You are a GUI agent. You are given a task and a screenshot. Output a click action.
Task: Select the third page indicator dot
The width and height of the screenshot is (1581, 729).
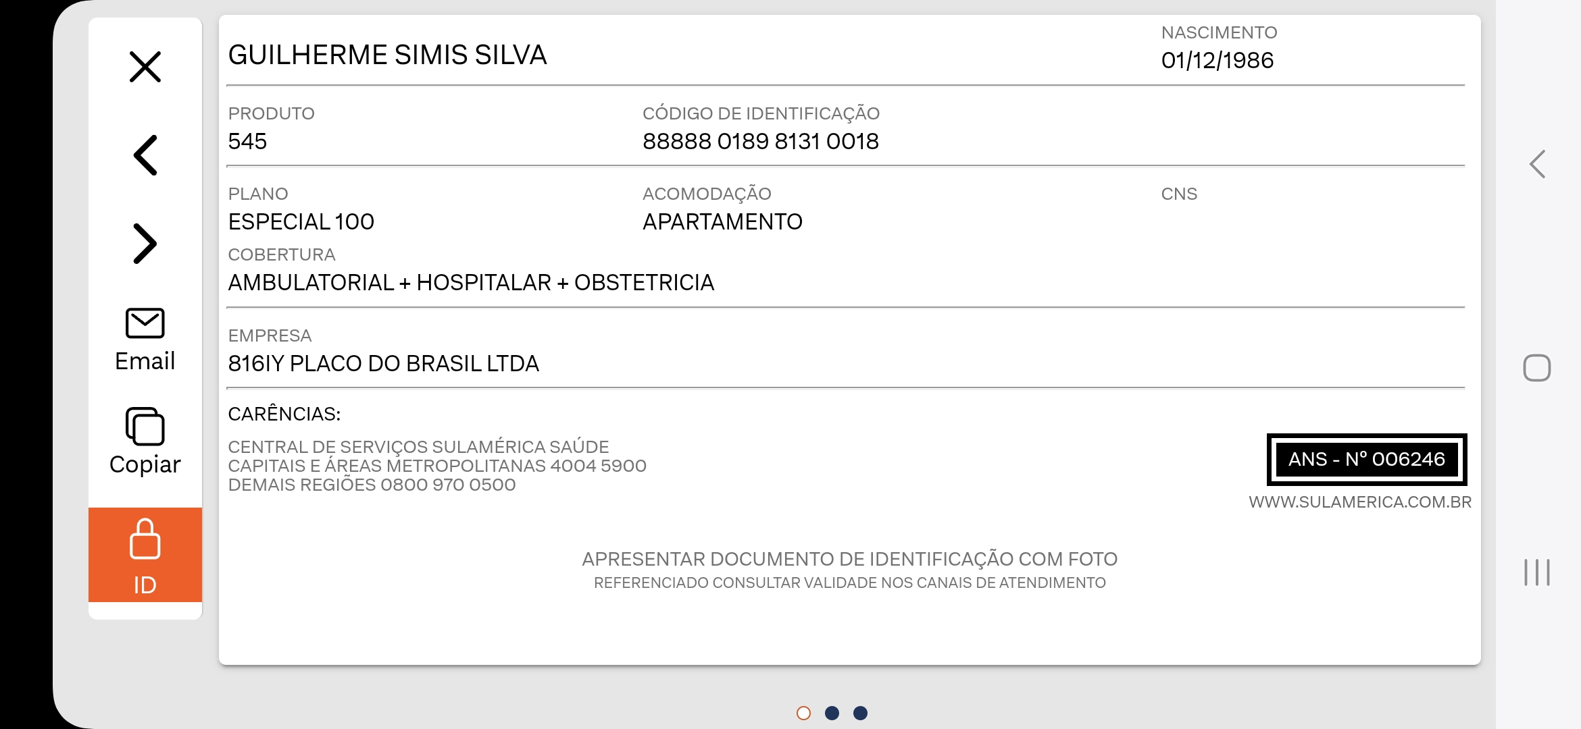coord(860,713)
